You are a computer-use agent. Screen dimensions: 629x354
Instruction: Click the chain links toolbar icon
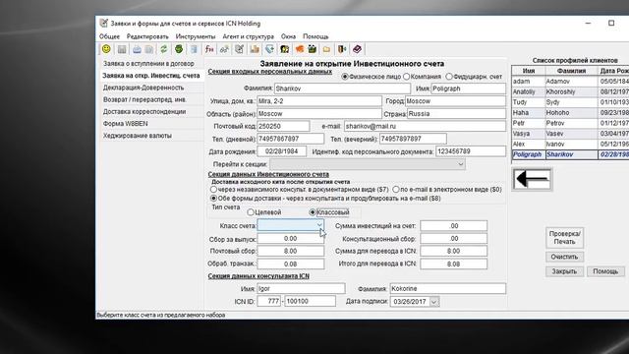224,49
